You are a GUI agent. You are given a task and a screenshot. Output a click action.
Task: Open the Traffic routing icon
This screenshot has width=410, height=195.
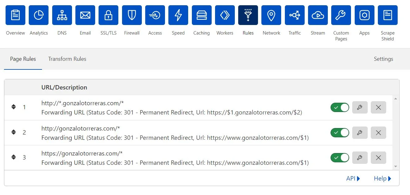coord(295,15)
